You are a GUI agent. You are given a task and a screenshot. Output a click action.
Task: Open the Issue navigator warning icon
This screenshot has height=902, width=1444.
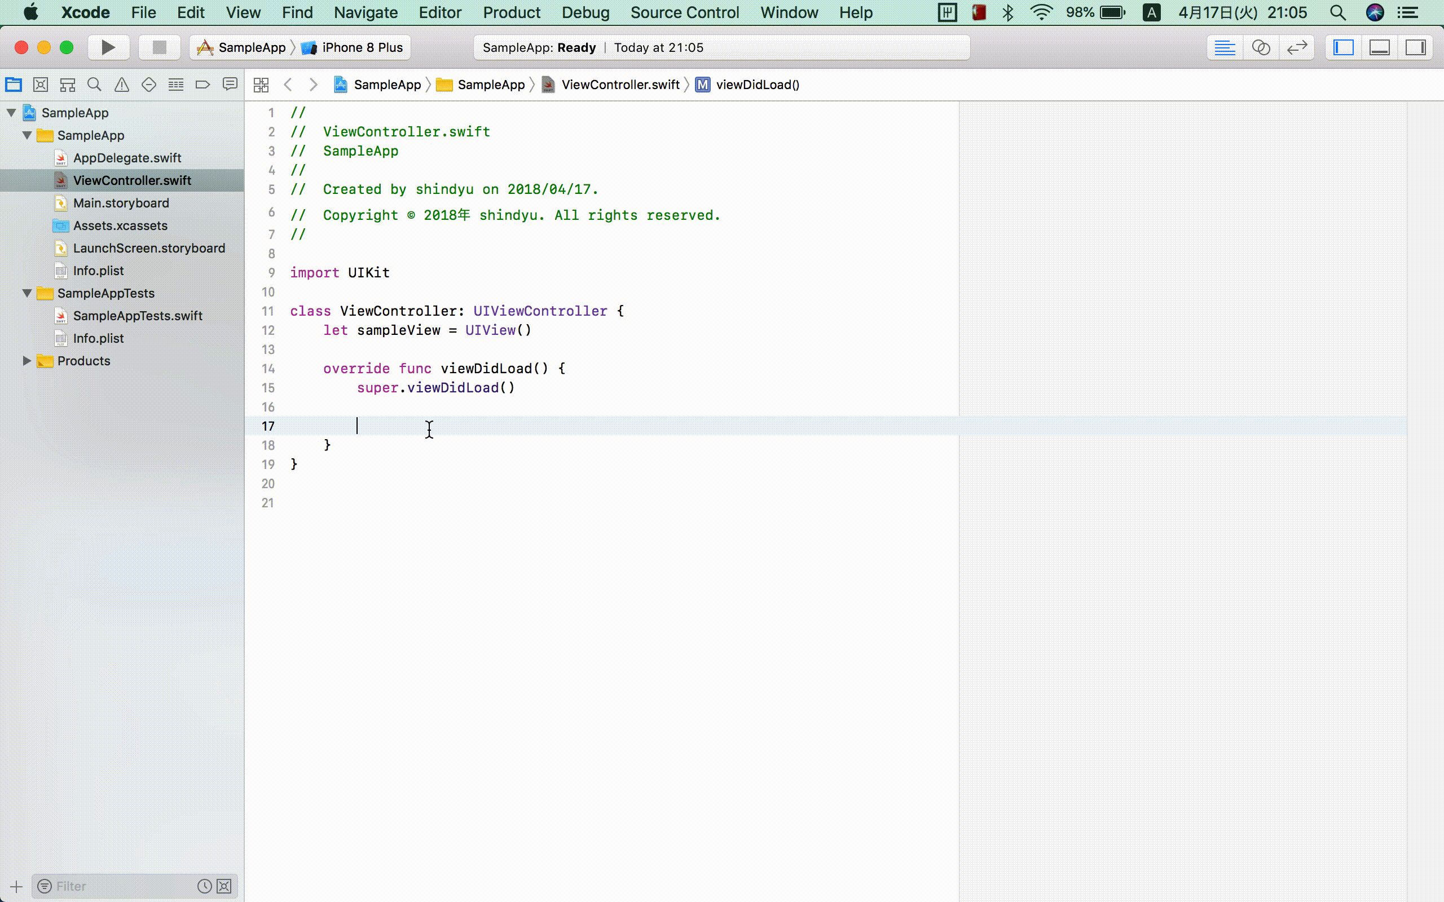point(122,85)
